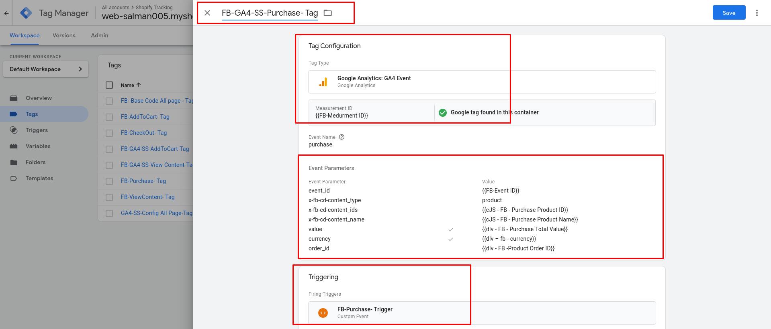The image size is (771, 329).
Task: Click the Save button
Action: [729, 13]
